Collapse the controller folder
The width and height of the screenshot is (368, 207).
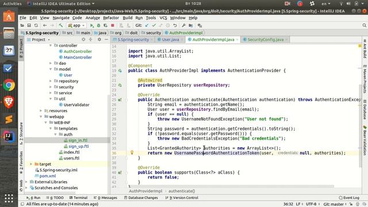click(51, 45)
